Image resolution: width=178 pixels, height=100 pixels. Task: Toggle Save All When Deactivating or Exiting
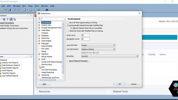point(68,22)
